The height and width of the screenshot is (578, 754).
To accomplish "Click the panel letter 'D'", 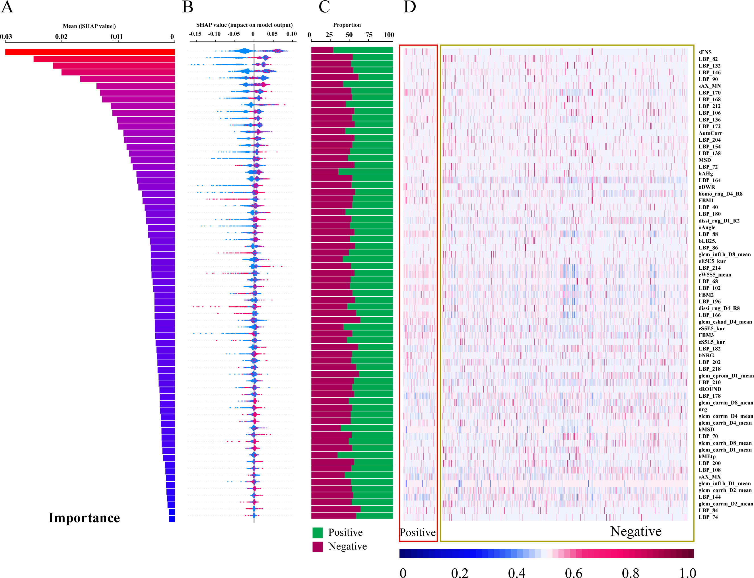I will (x=409, y=7).
